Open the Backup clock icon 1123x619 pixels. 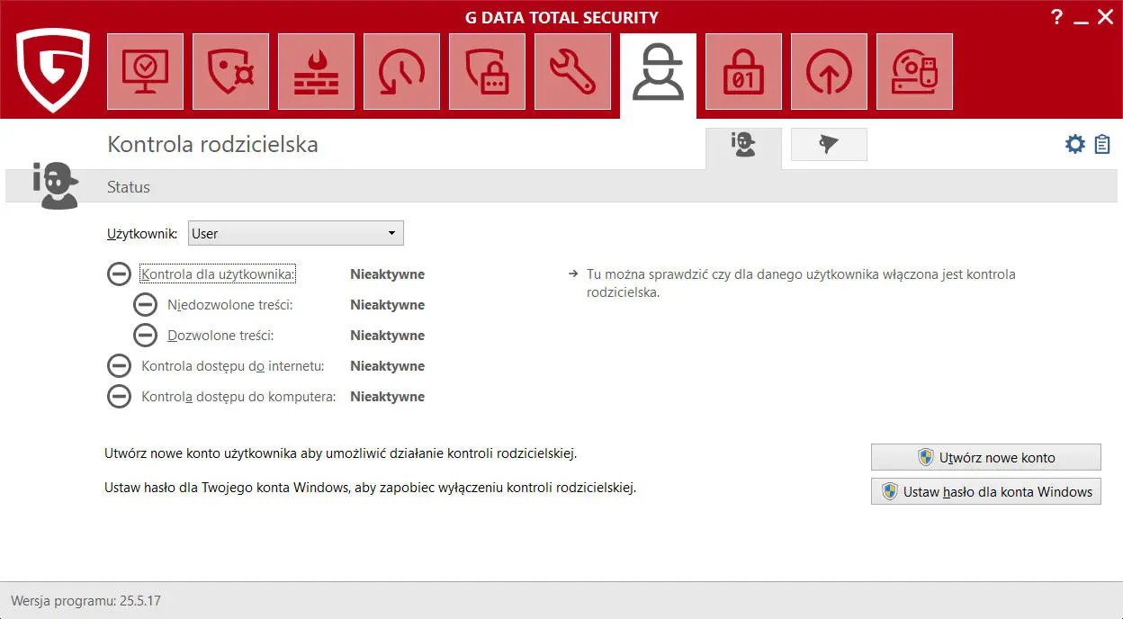tap(401, 72)
